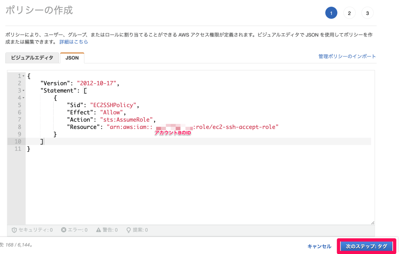The image size is (400, 254).
Task: Click the キャンセル button
Action: [319, 246]
